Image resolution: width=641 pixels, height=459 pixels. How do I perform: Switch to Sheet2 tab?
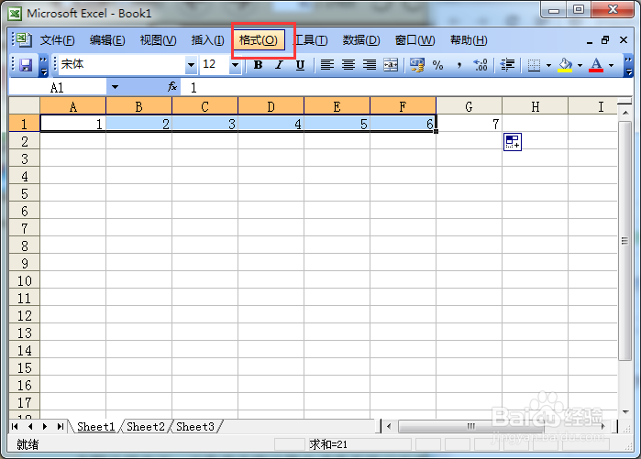click(x=146, y=427)
